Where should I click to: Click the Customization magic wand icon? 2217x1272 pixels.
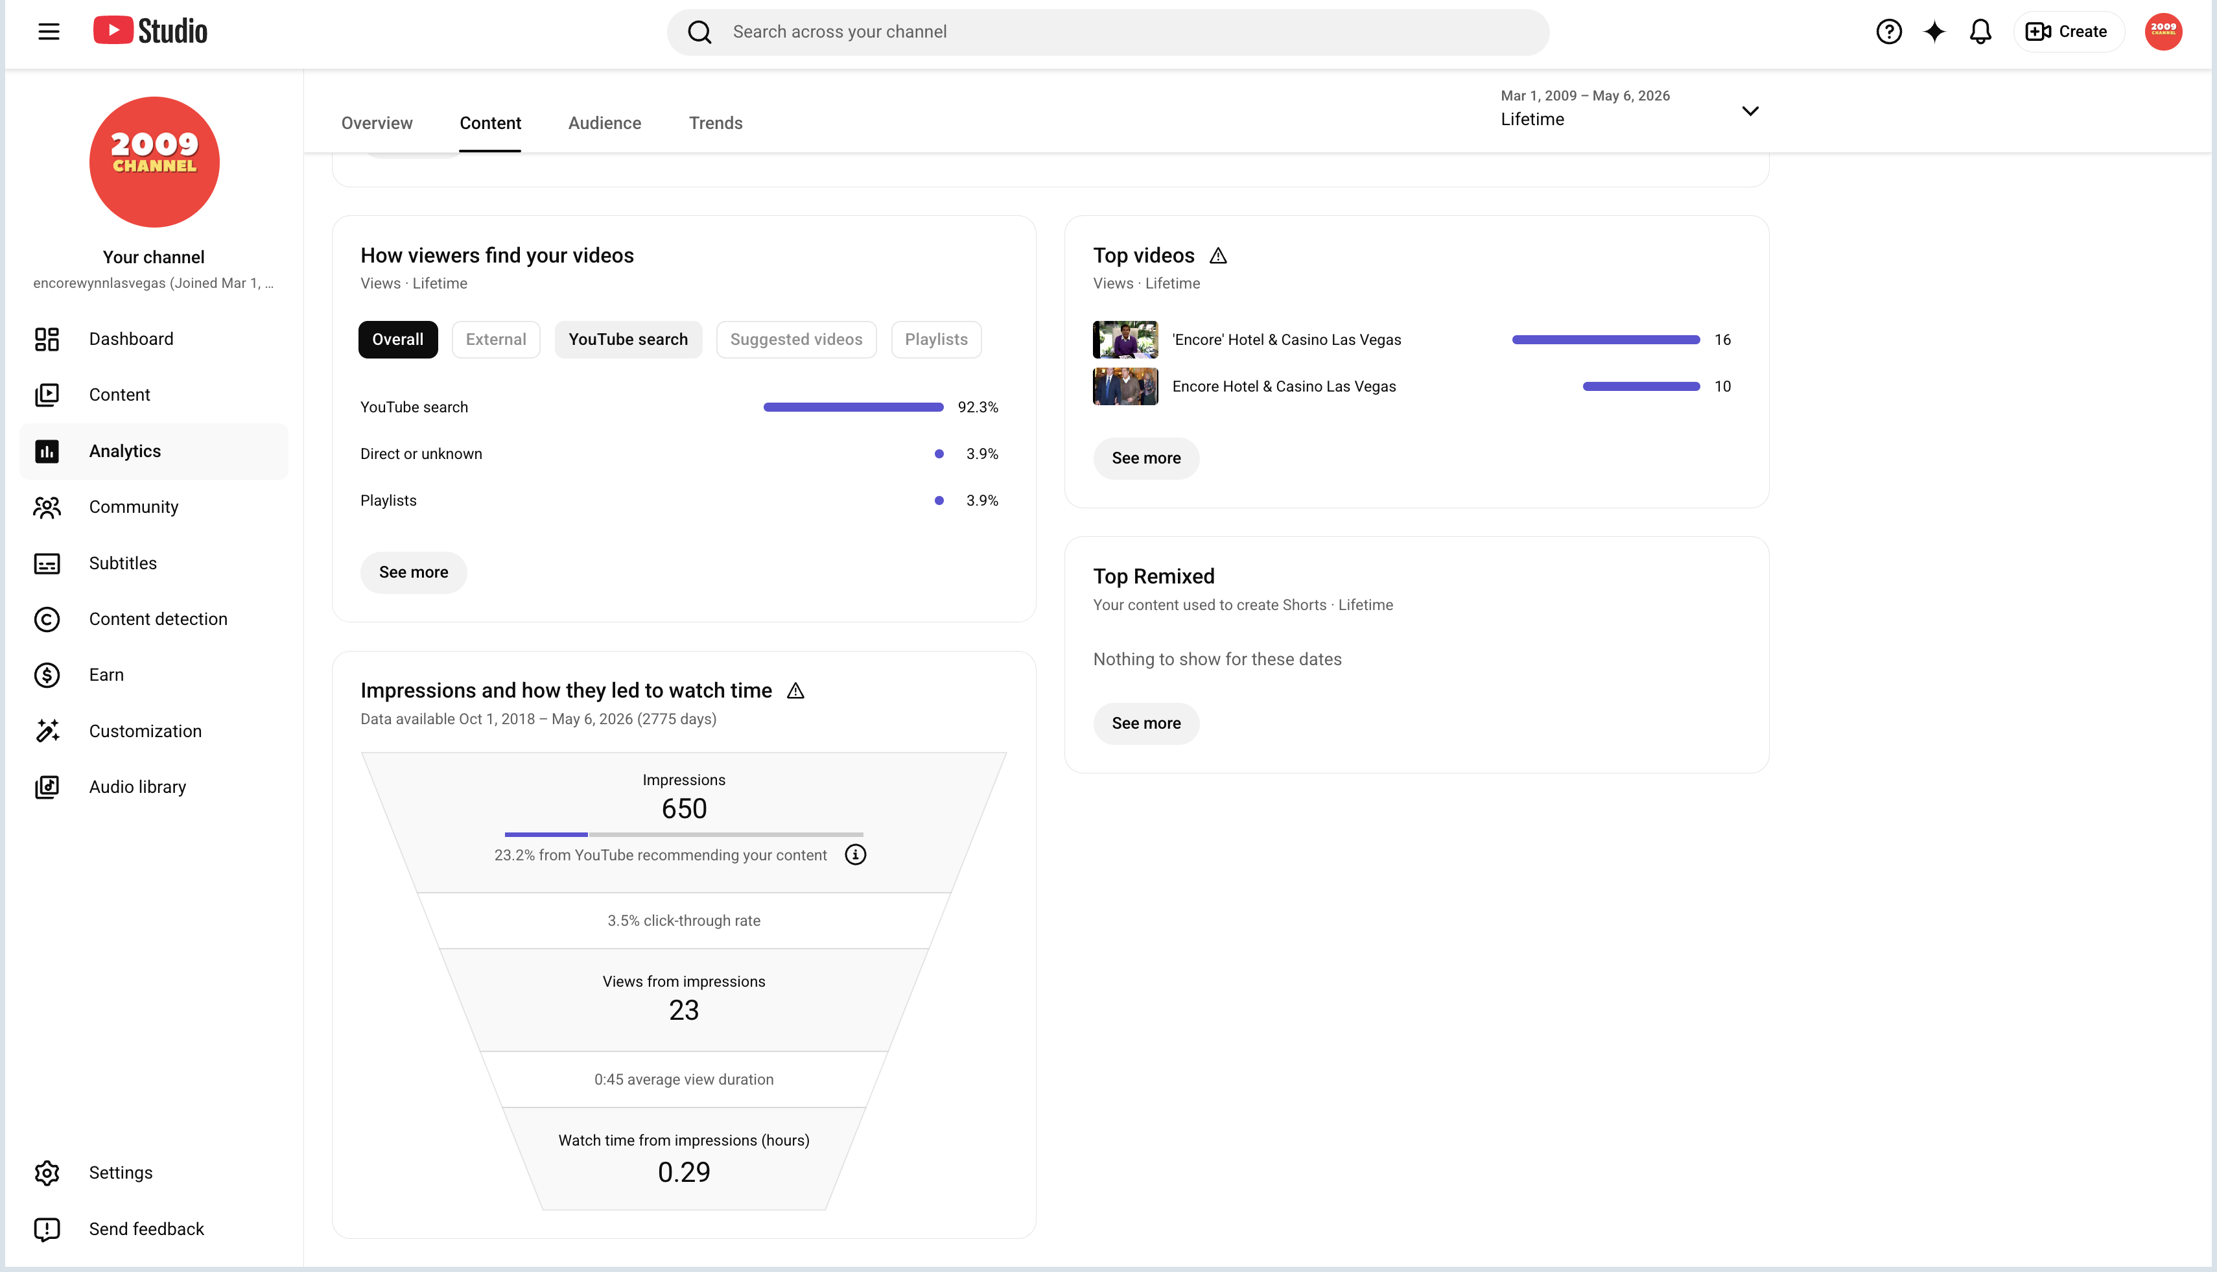47,731
